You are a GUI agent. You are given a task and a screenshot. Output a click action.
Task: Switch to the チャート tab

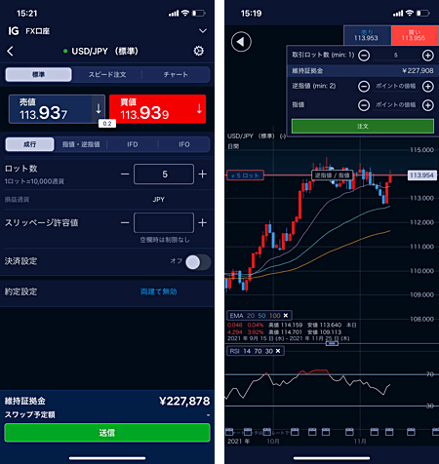(x=176, y=74)
